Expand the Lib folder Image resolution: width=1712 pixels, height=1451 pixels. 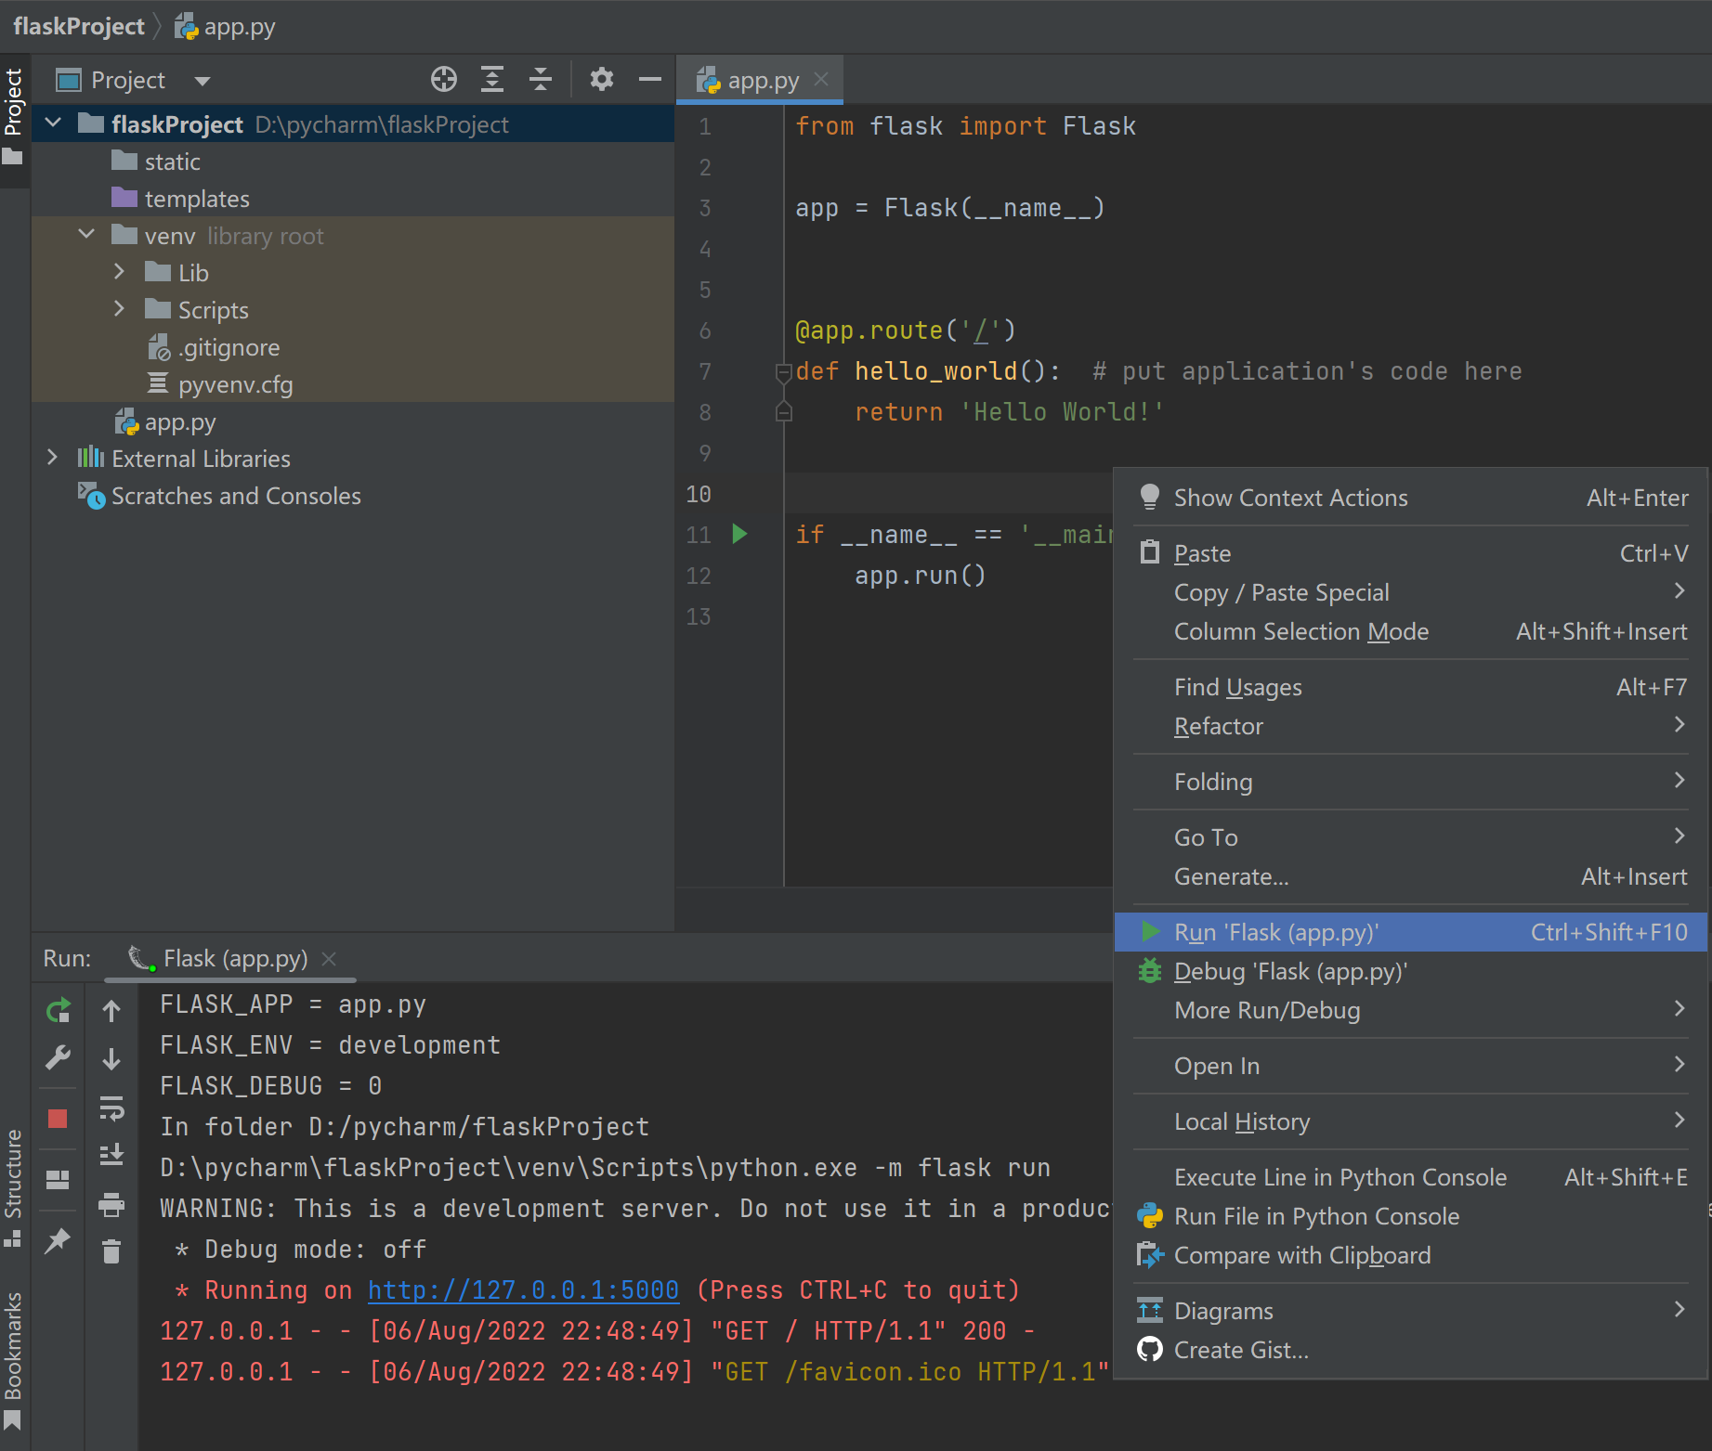pyautogui.click(x=119, y=272)
